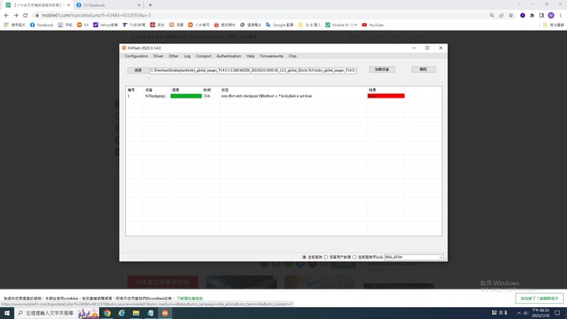Switch to the Facebook browser tab
567x319 pixels.
(105, 5)
